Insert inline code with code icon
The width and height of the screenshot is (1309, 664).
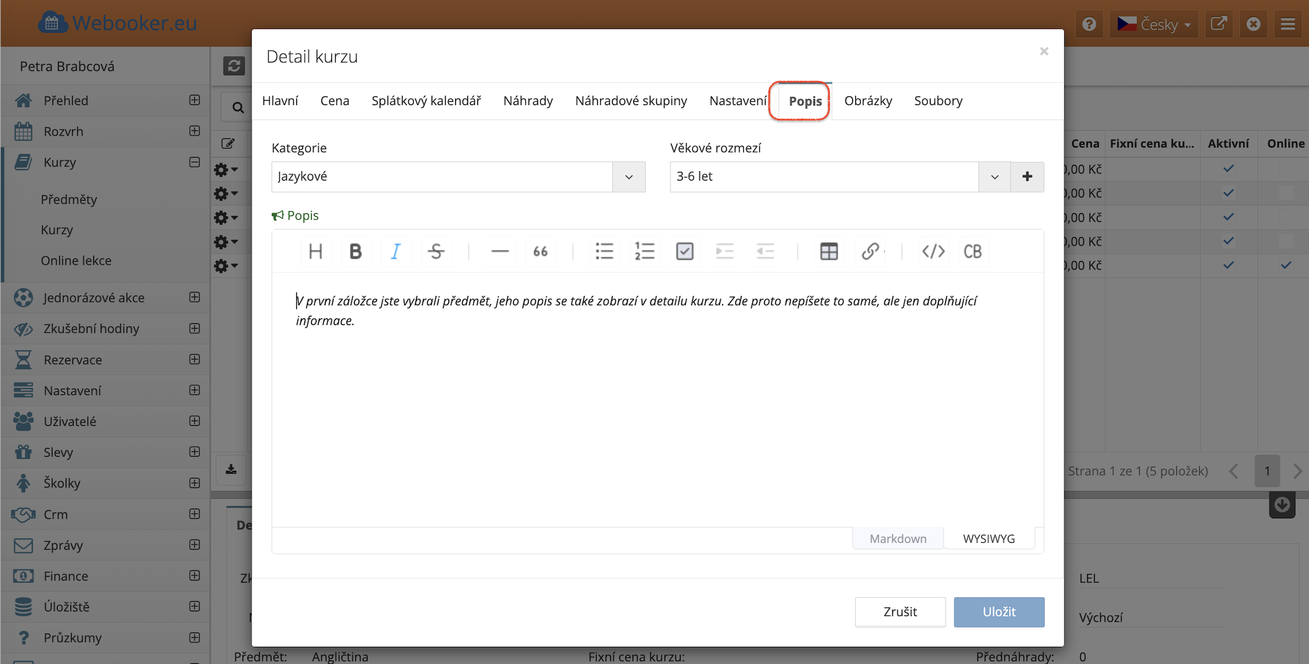933,251
